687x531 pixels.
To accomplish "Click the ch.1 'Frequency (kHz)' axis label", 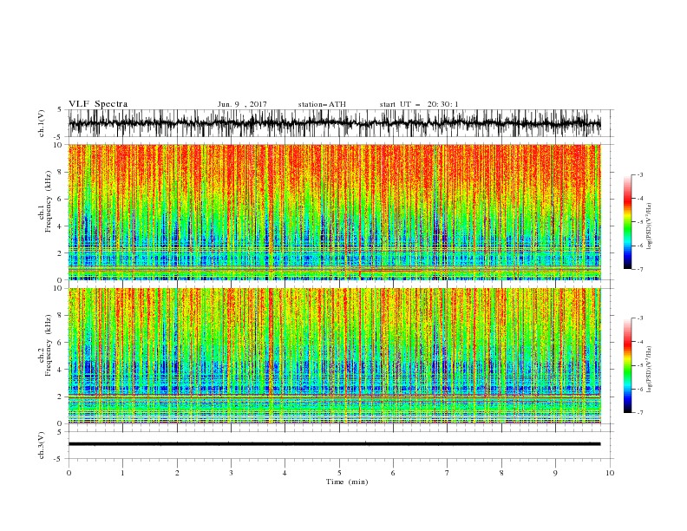I will [48, 202].
